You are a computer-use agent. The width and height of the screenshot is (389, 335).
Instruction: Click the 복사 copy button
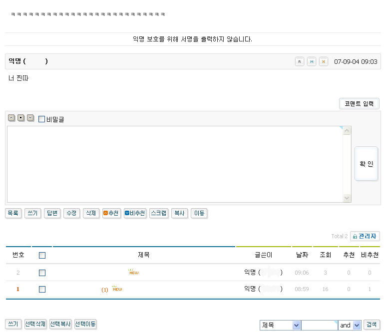179,213
